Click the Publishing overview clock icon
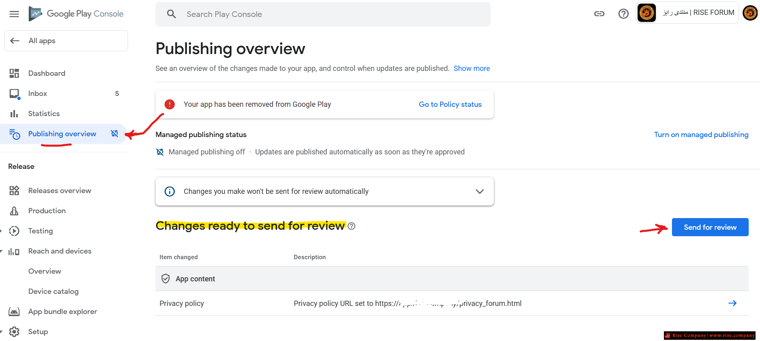The height and width of the screenshot is (341, 760). (15, 134)
